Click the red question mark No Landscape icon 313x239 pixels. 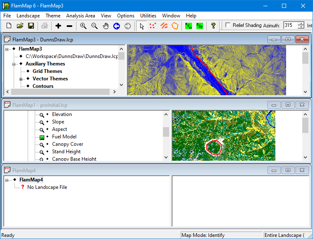pyautogui.click(x=23, y=187)
